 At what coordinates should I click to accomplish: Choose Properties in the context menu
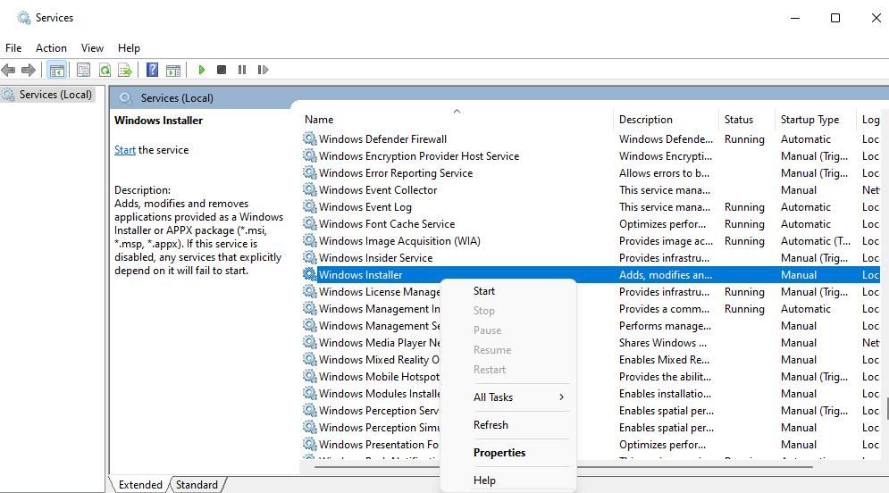[499, 453]
